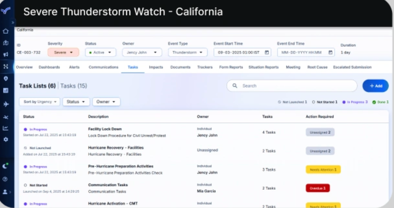Select the Tasks (15) view
The width and height of the screenshot is (394, 208).
73,86
